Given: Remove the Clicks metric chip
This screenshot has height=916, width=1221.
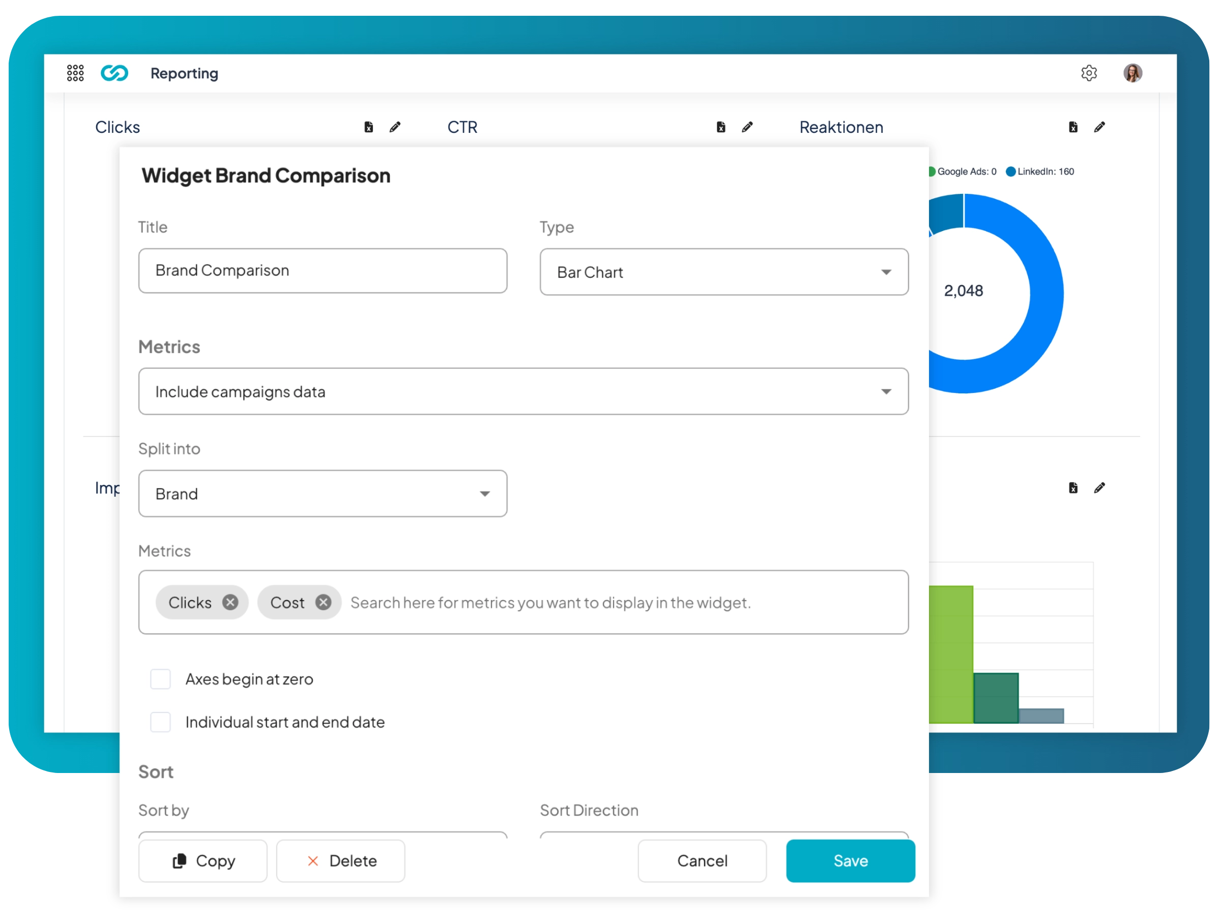Looking at the screenshot, I should (x=230, y=603).
